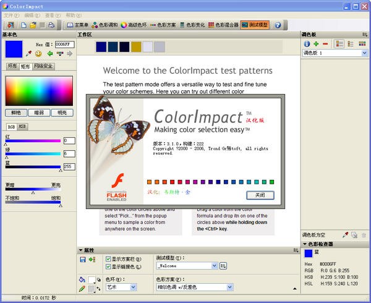
Task: Open the 调色板 1 dropdown
Action: [x=335, y=53]
